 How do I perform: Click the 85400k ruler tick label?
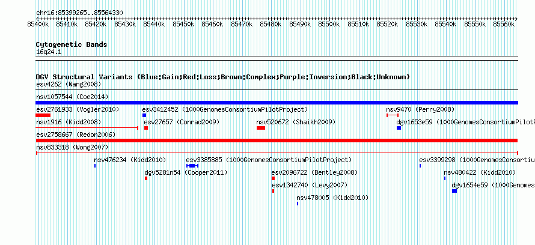(38, 24)
